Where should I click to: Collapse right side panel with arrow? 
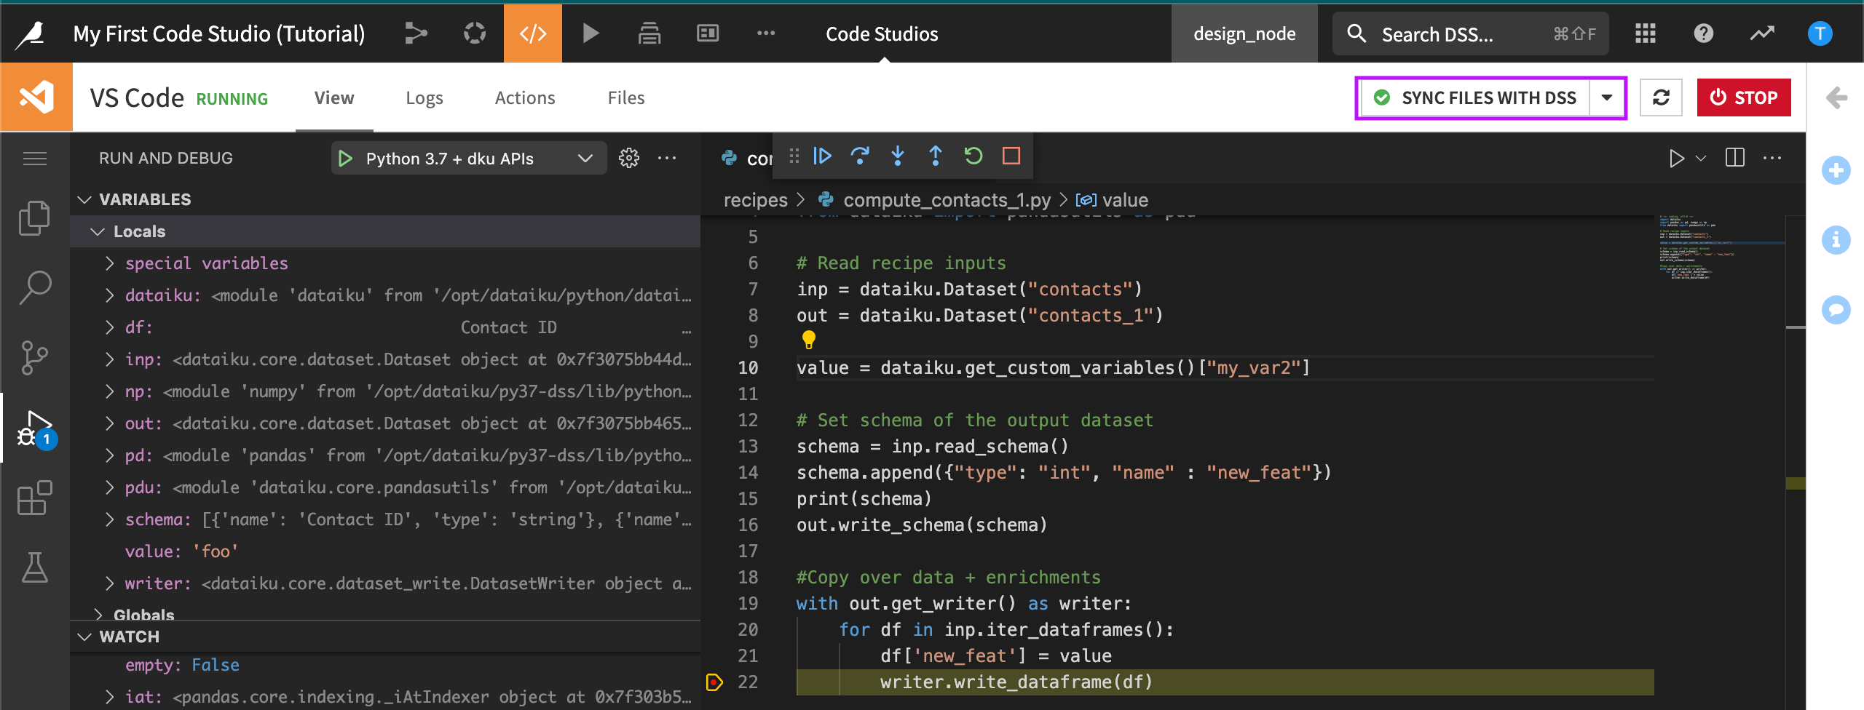coord(1836,97)
